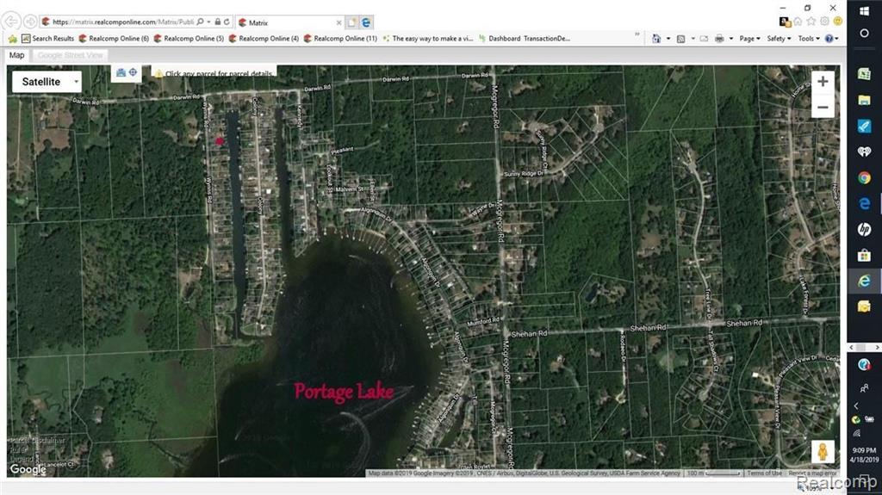This screenshot has height=495, width=882.
Task: Click the command bar Home page icon
Action: (656, 39)
